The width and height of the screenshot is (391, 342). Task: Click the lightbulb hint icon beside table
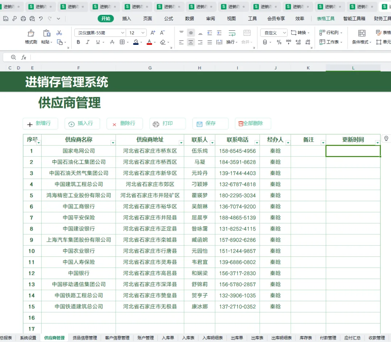[x=386, y=138]
